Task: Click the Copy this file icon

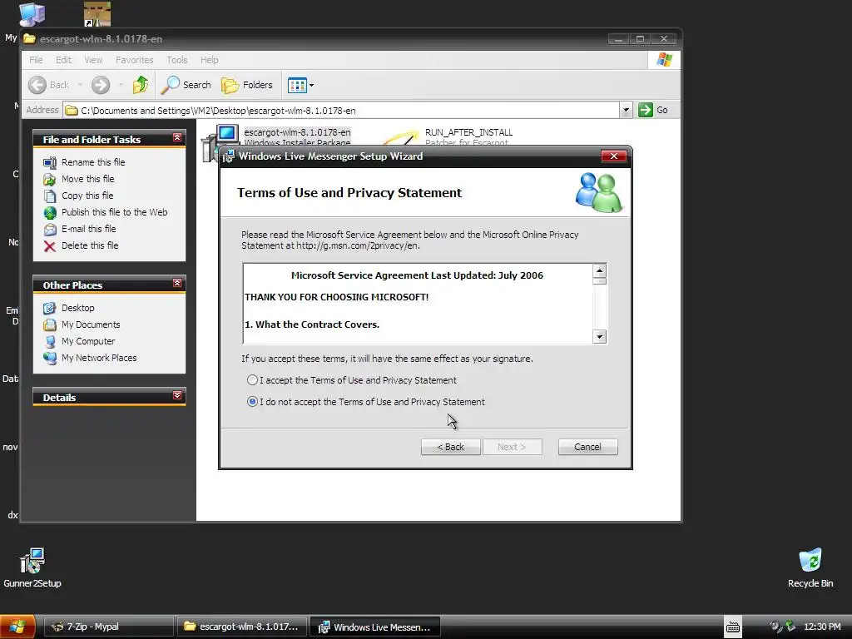Action: pos(49,196)
